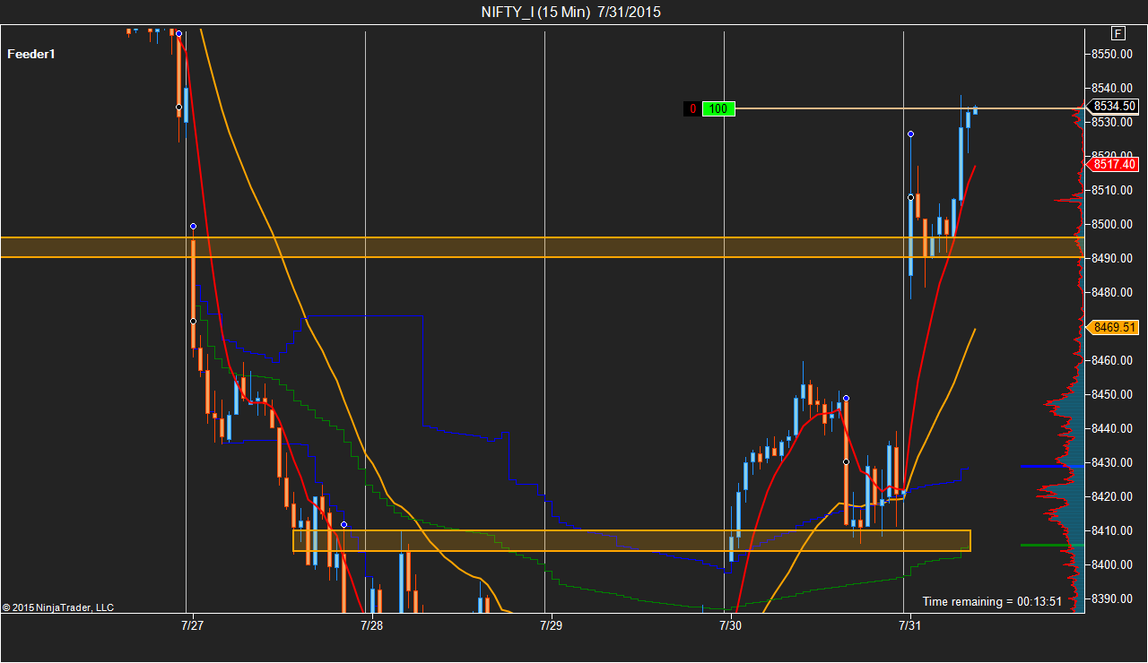The image size is (1148, 663).
Task: Click the 8400.00 price axis label
Action: (1113, 564)
